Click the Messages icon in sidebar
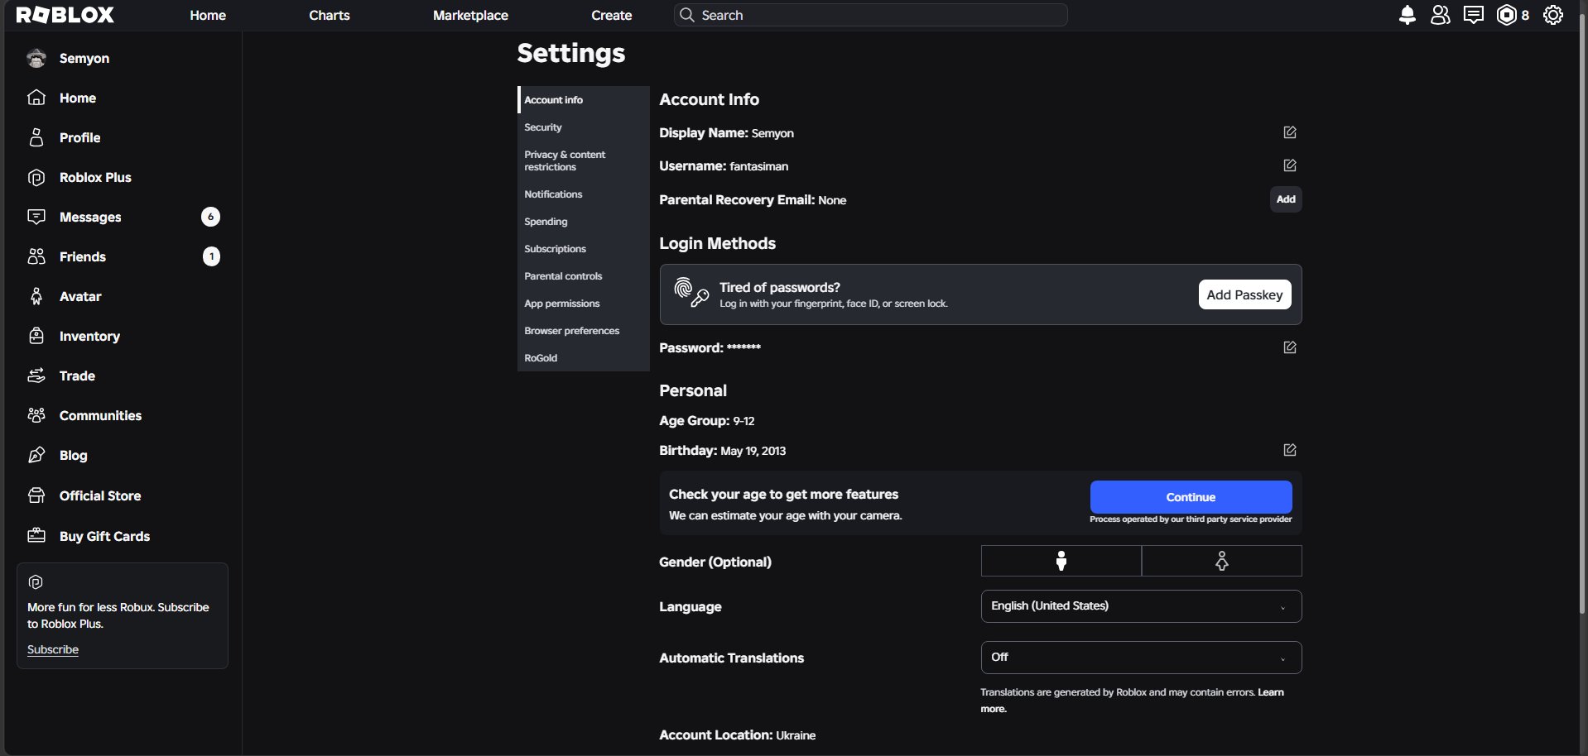 36,217
